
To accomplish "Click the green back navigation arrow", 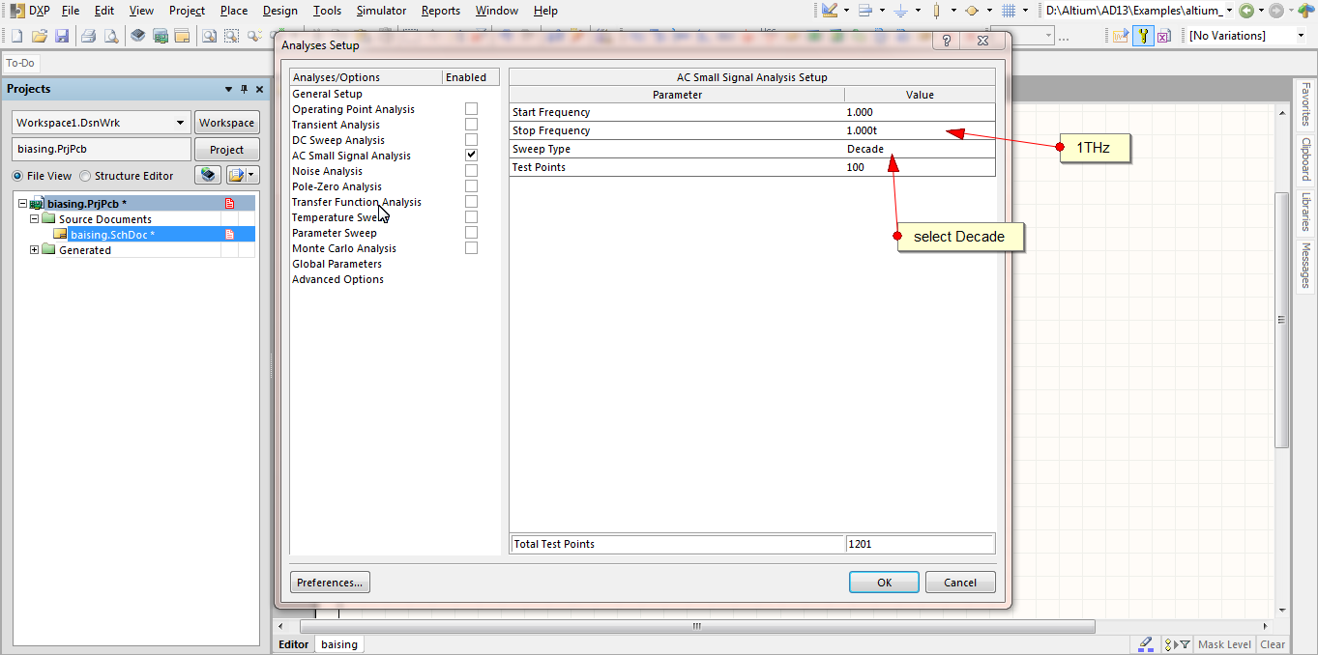I will pyautogui.click(x=1246, y=11).
